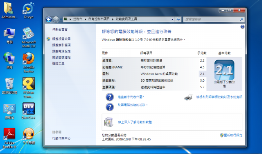Go back with the blue back arrow
This screenshot has width=262, height=154.
coord(49,19)
